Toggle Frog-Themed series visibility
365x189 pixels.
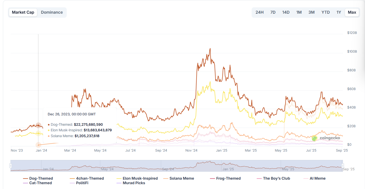[x=225, y=178]
